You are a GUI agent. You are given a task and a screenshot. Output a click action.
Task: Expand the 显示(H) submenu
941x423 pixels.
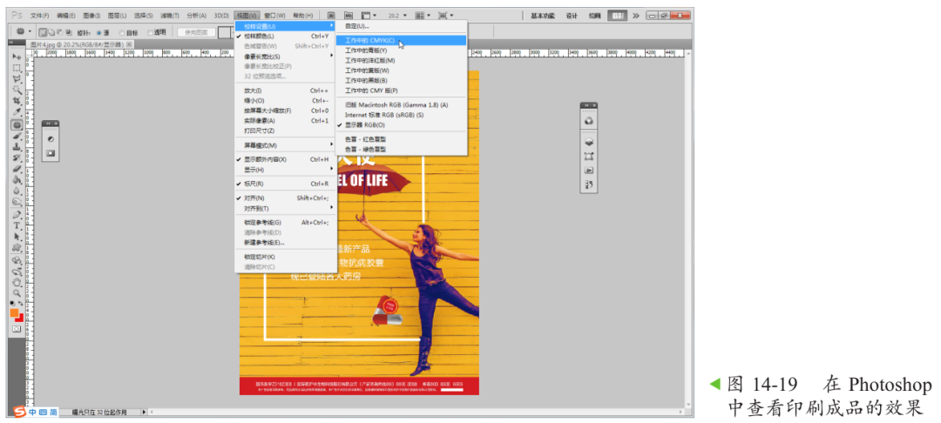[x=285, y=170]
